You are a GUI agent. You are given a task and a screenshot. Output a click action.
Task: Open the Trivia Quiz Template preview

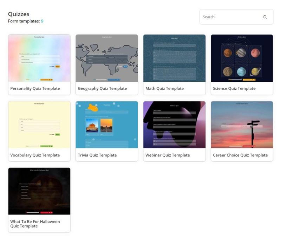tap(106, 124)
